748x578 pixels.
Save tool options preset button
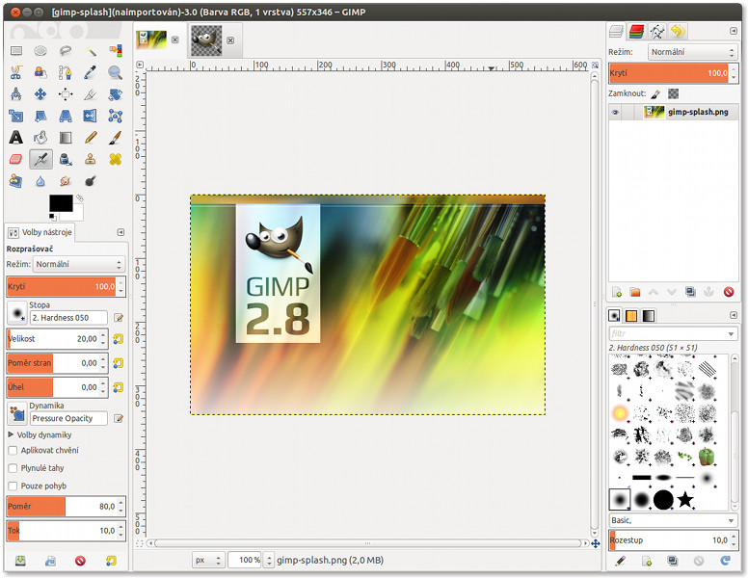pos(20,561)
